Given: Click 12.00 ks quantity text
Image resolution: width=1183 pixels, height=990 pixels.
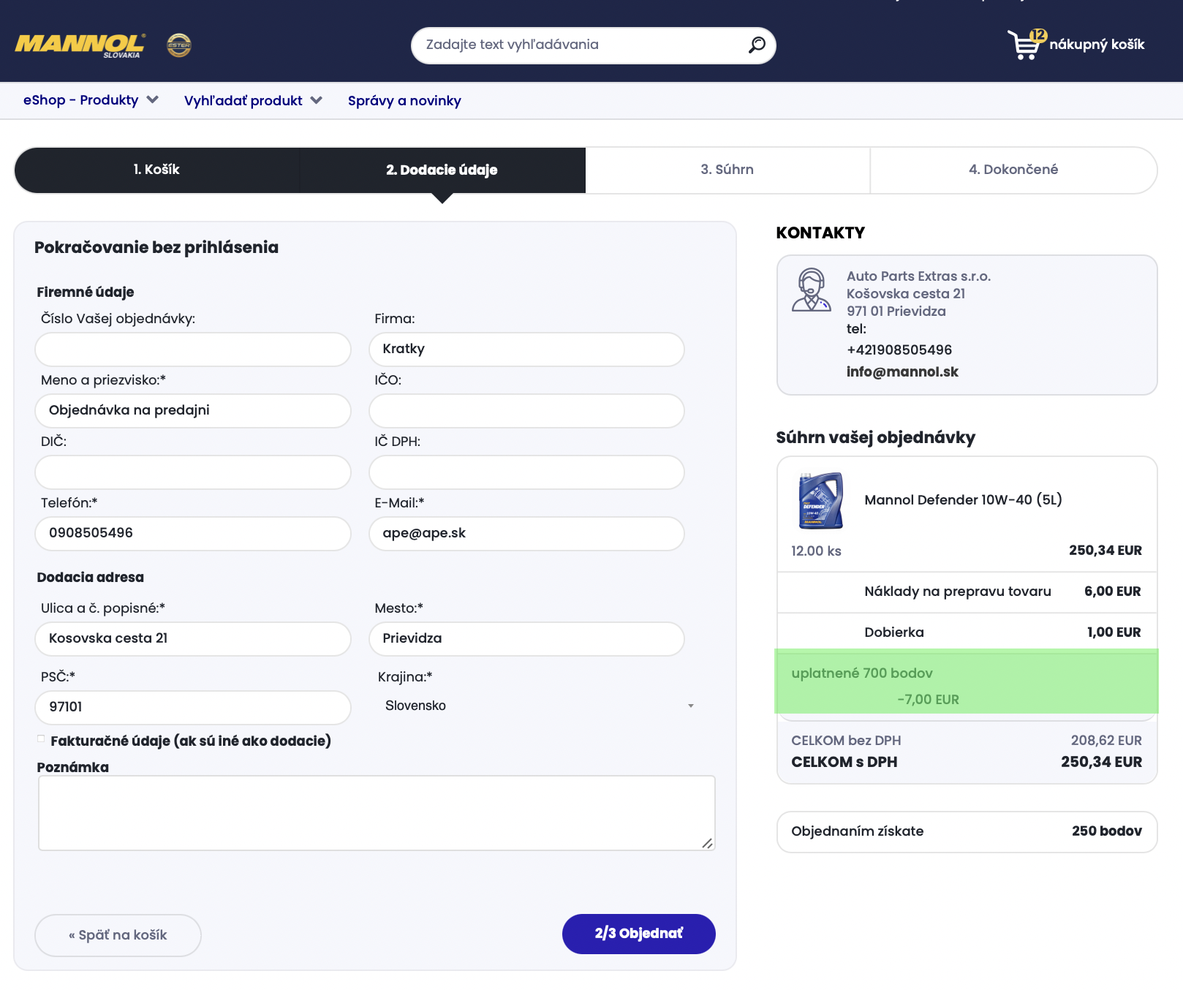Looking at the screenshot, I should (x=816, y=551).
